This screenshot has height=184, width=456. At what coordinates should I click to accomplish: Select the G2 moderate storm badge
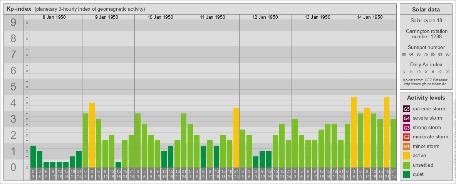tap(406, 137)
